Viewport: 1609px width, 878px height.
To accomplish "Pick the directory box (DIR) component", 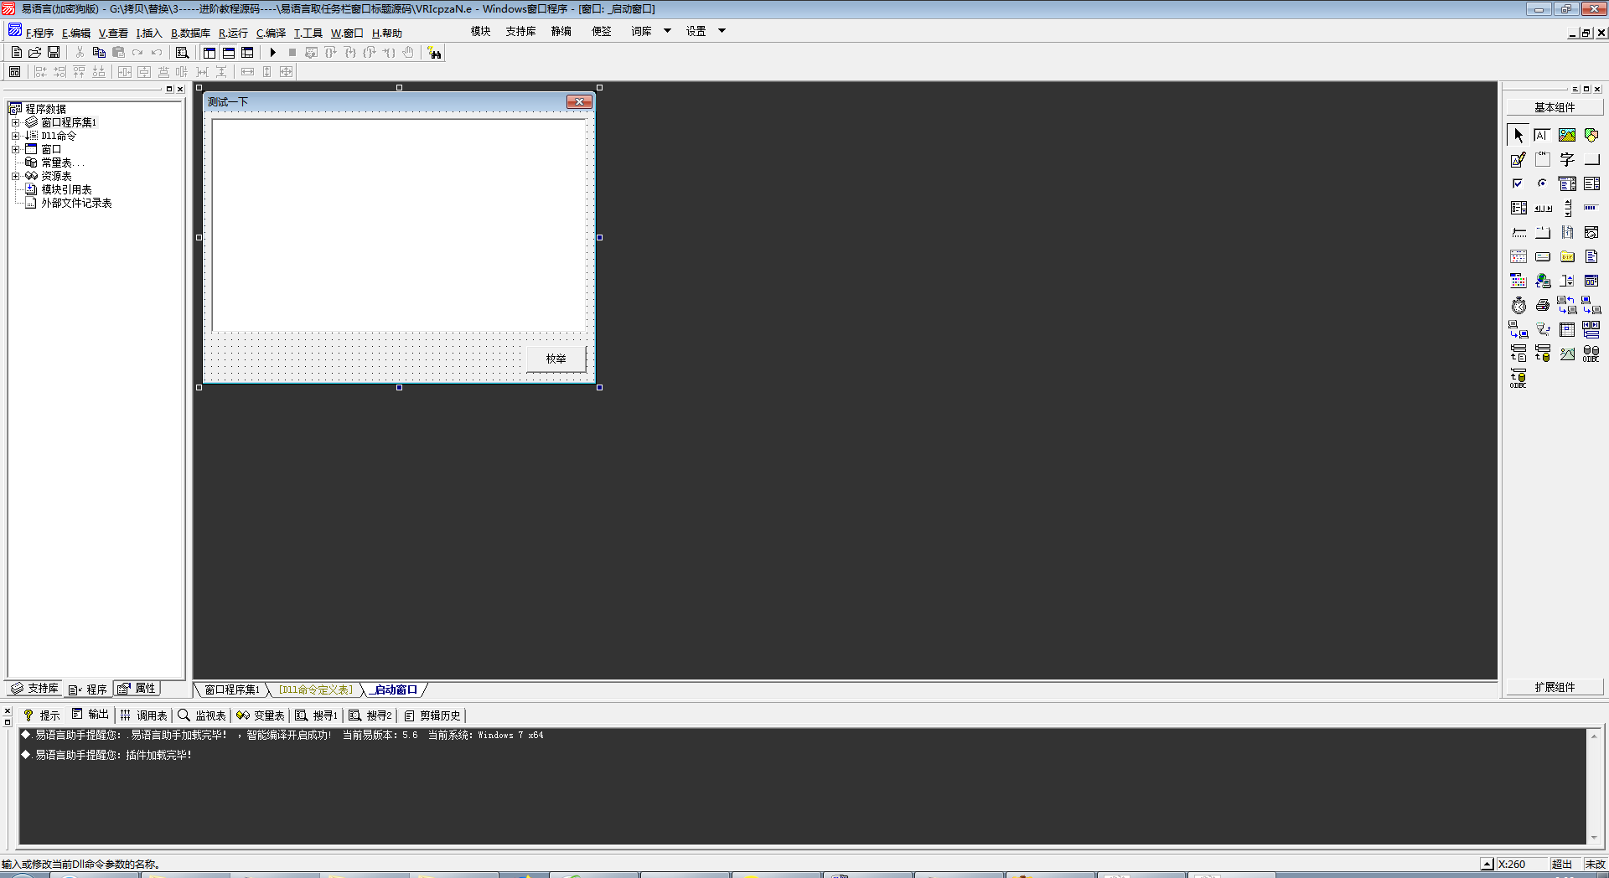I will pos(1567,256).
